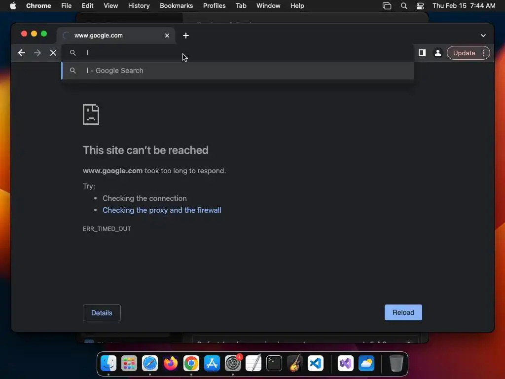Viewport: 505px width, 379px height.
Task: Click the ERR_TIMED_OUT error code text
Action: point(107,229)
